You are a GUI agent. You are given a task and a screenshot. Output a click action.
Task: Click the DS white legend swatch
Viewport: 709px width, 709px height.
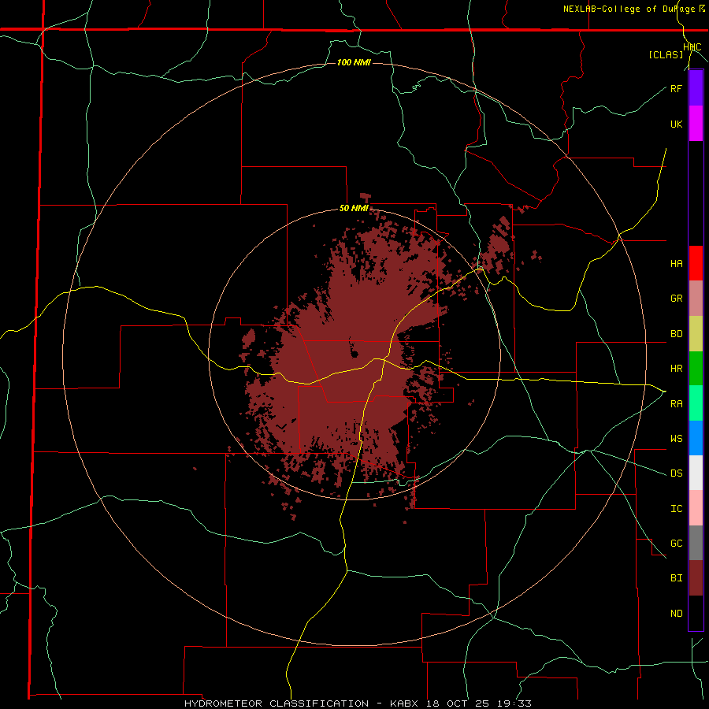[696, 473]
